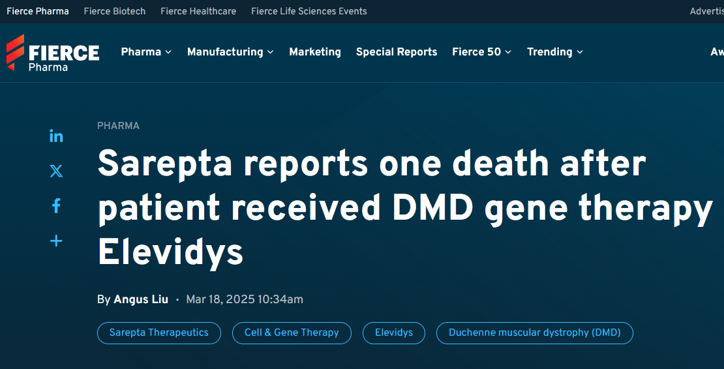Open the Marketing section
Image resolution: width=724 pixels, height=369 pixels.
point(315,52)
